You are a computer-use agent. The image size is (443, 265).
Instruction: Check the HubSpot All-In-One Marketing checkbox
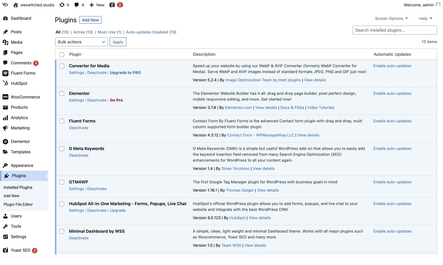click(x=62, y=204)
